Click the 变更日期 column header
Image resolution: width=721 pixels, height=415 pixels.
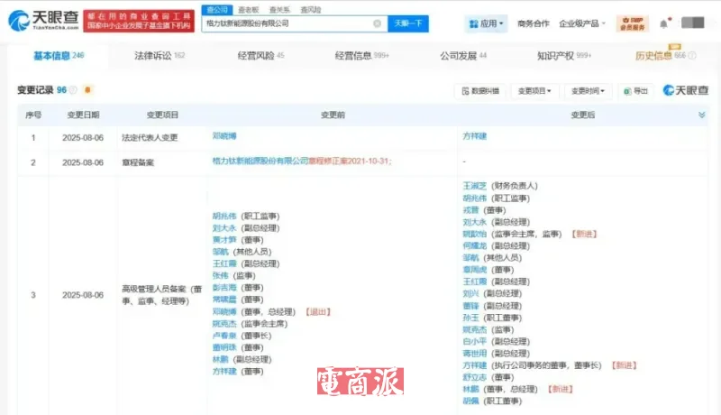pyautogui.click(x=83, y=115)
